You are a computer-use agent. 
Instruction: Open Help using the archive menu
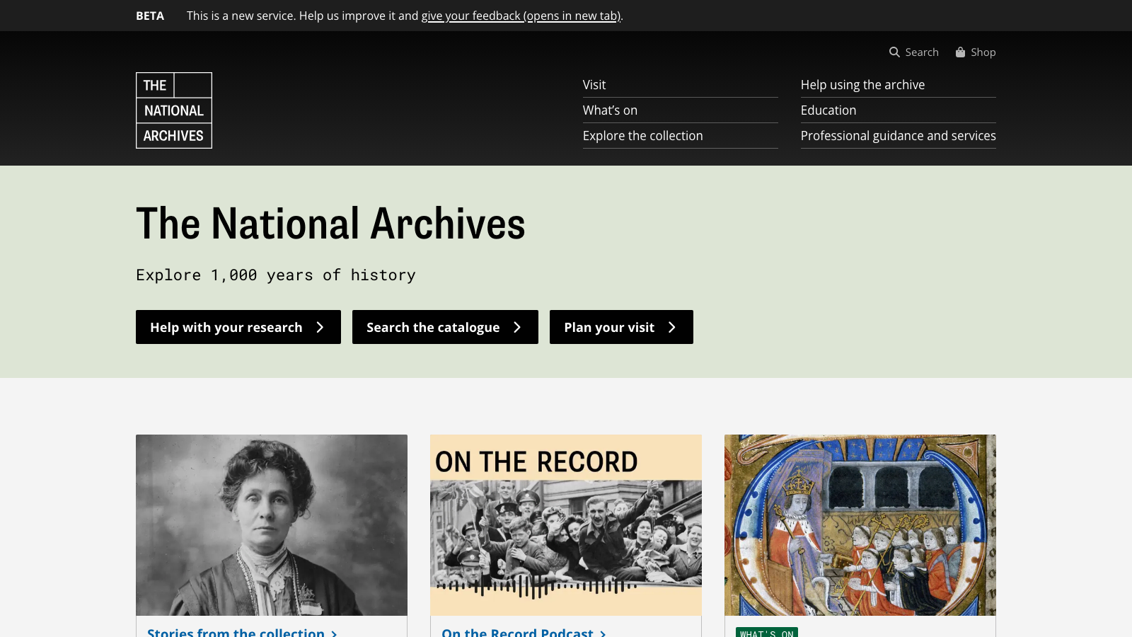tap(863, 84)
